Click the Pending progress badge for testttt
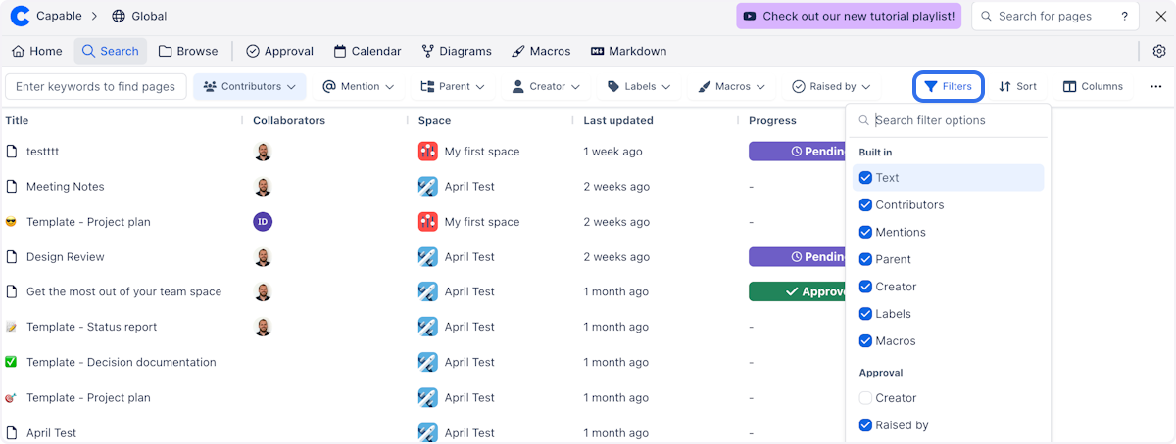The image size is (1176, 444). coord(797,152)
